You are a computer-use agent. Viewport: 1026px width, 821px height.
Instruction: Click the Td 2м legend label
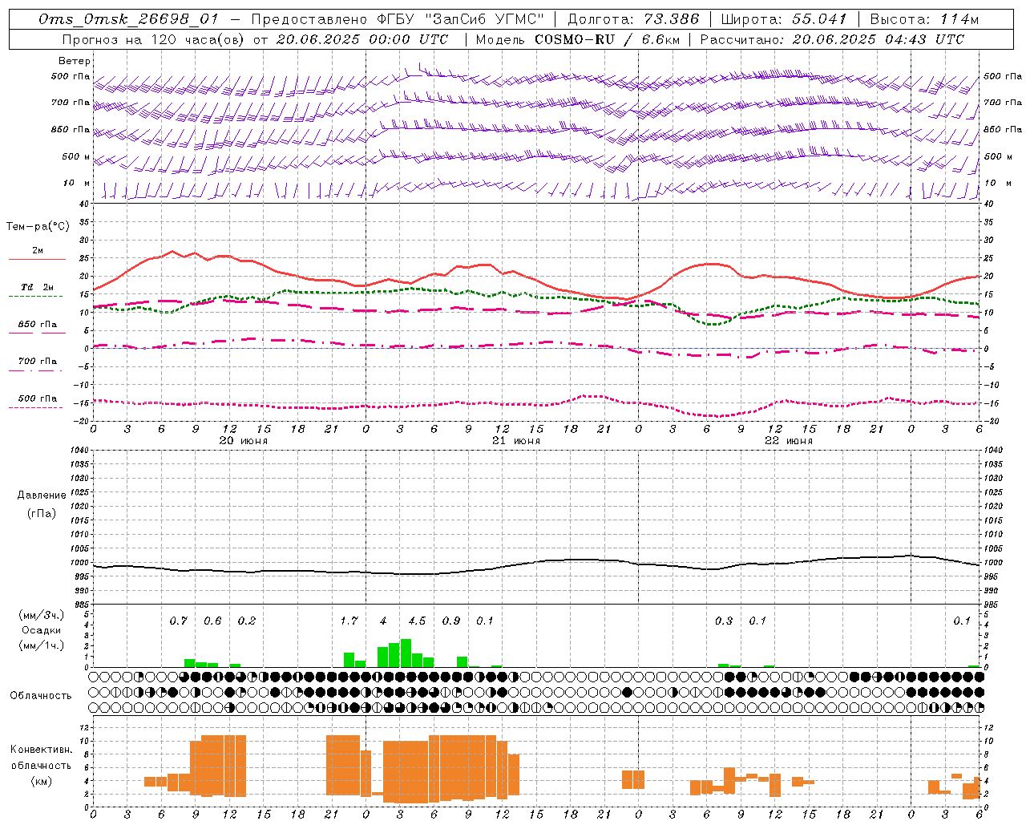[38, 287]
